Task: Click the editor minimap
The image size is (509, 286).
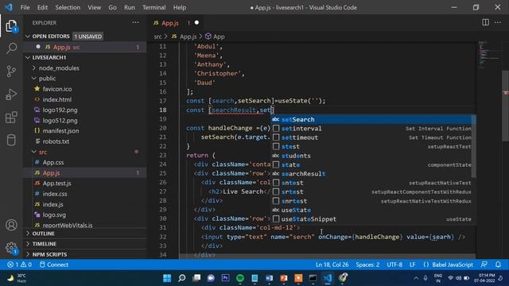Action: [x=488, y=55]
